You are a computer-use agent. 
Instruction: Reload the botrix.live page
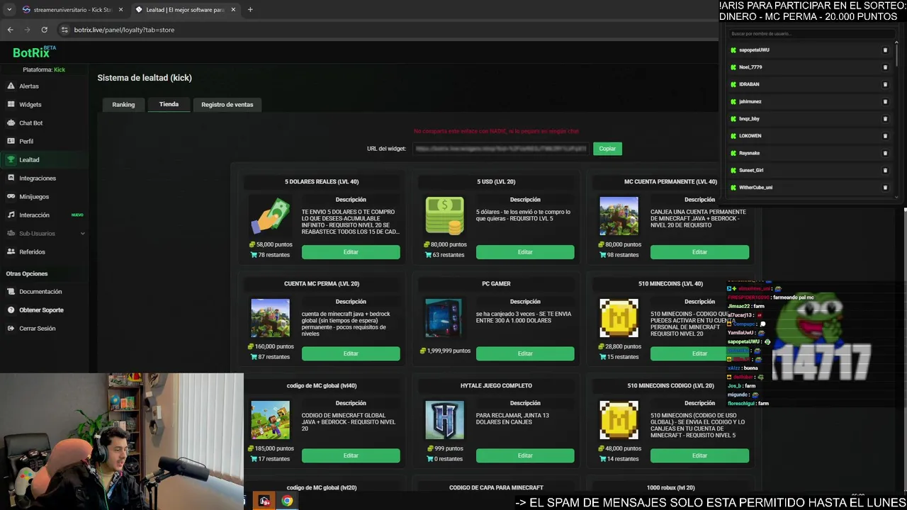44,30
